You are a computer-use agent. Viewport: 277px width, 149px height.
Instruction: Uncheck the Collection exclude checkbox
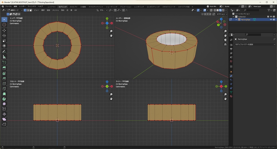pos(268,17)
